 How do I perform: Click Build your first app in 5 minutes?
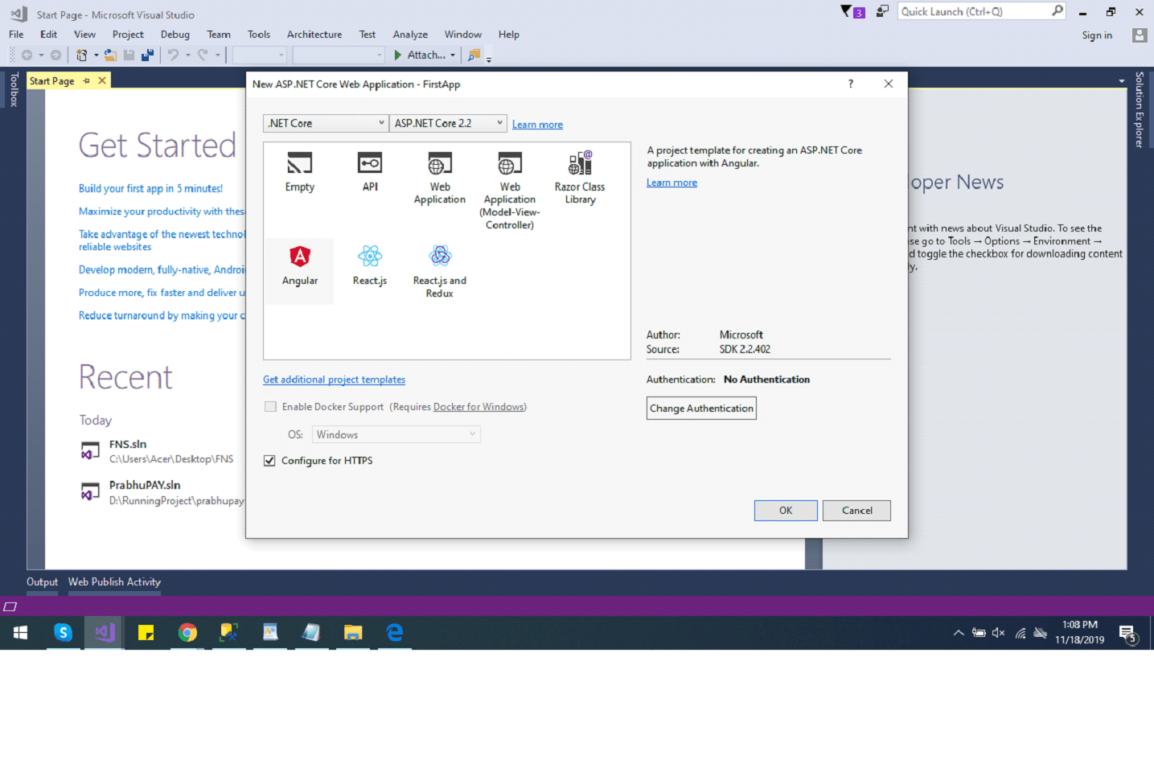click(150, 188)
